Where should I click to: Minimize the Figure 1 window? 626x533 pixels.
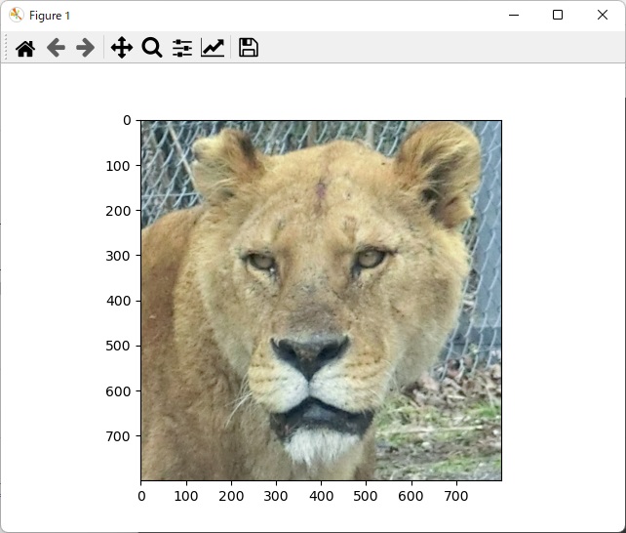tap(513, 15)
